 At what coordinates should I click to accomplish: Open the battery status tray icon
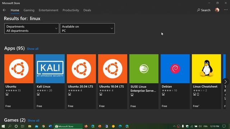196,126
